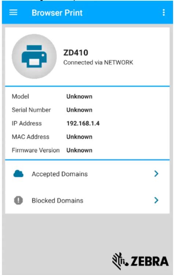
Task: Click the MAC Address Unknown value
Action: click(79, 137)
